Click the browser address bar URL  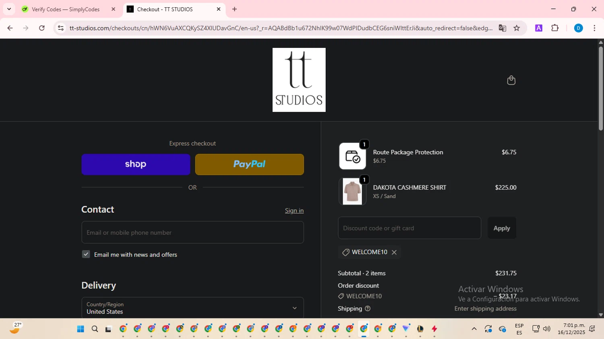[x=281, y=28]
